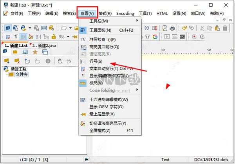The height and width of the screenshot is (164, 235).
Task: Toggle 高亮度当前行(Q) menu entry
Action: point(110,47)
